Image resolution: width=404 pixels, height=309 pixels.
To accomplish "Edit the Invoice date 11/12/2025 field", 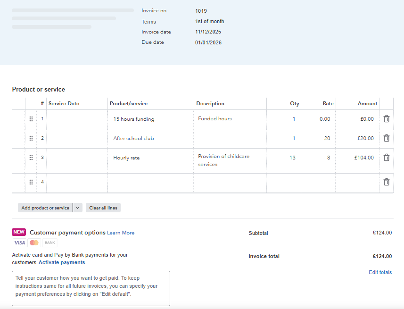I will 208,32.
